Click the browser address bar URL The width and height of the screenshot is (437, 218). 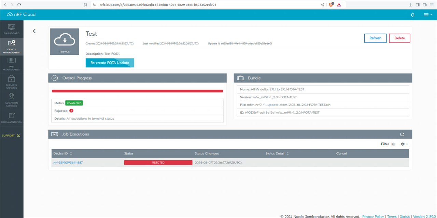point(157,5)
